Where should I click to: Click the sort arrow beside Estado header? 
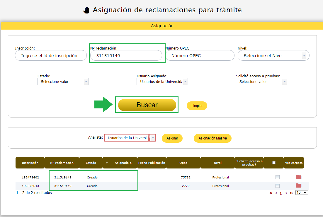[x=107, y=163]
